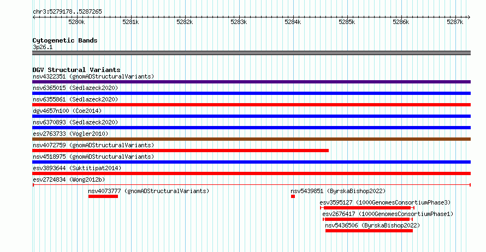
Task: Select the 3p26.1 band label
Action: point(43,47)
